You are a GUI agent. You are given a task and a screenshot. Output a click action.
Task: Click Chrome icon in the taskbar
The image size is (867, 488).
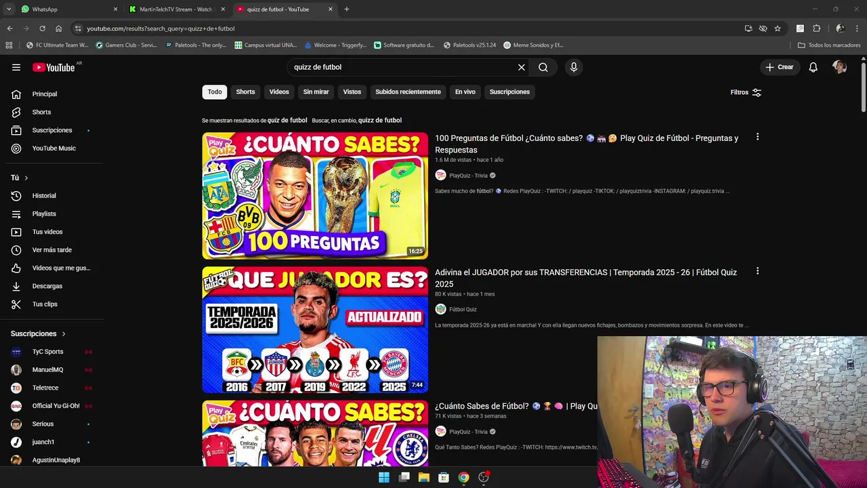(463, 477)
